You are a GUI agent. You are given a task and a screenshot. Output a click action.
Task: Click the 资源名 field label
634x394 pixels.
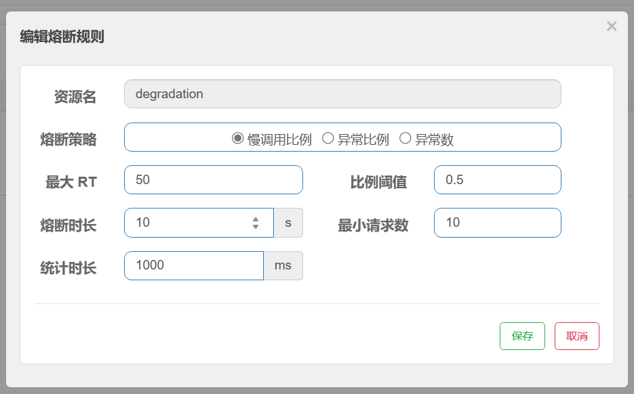coord(75,97)
